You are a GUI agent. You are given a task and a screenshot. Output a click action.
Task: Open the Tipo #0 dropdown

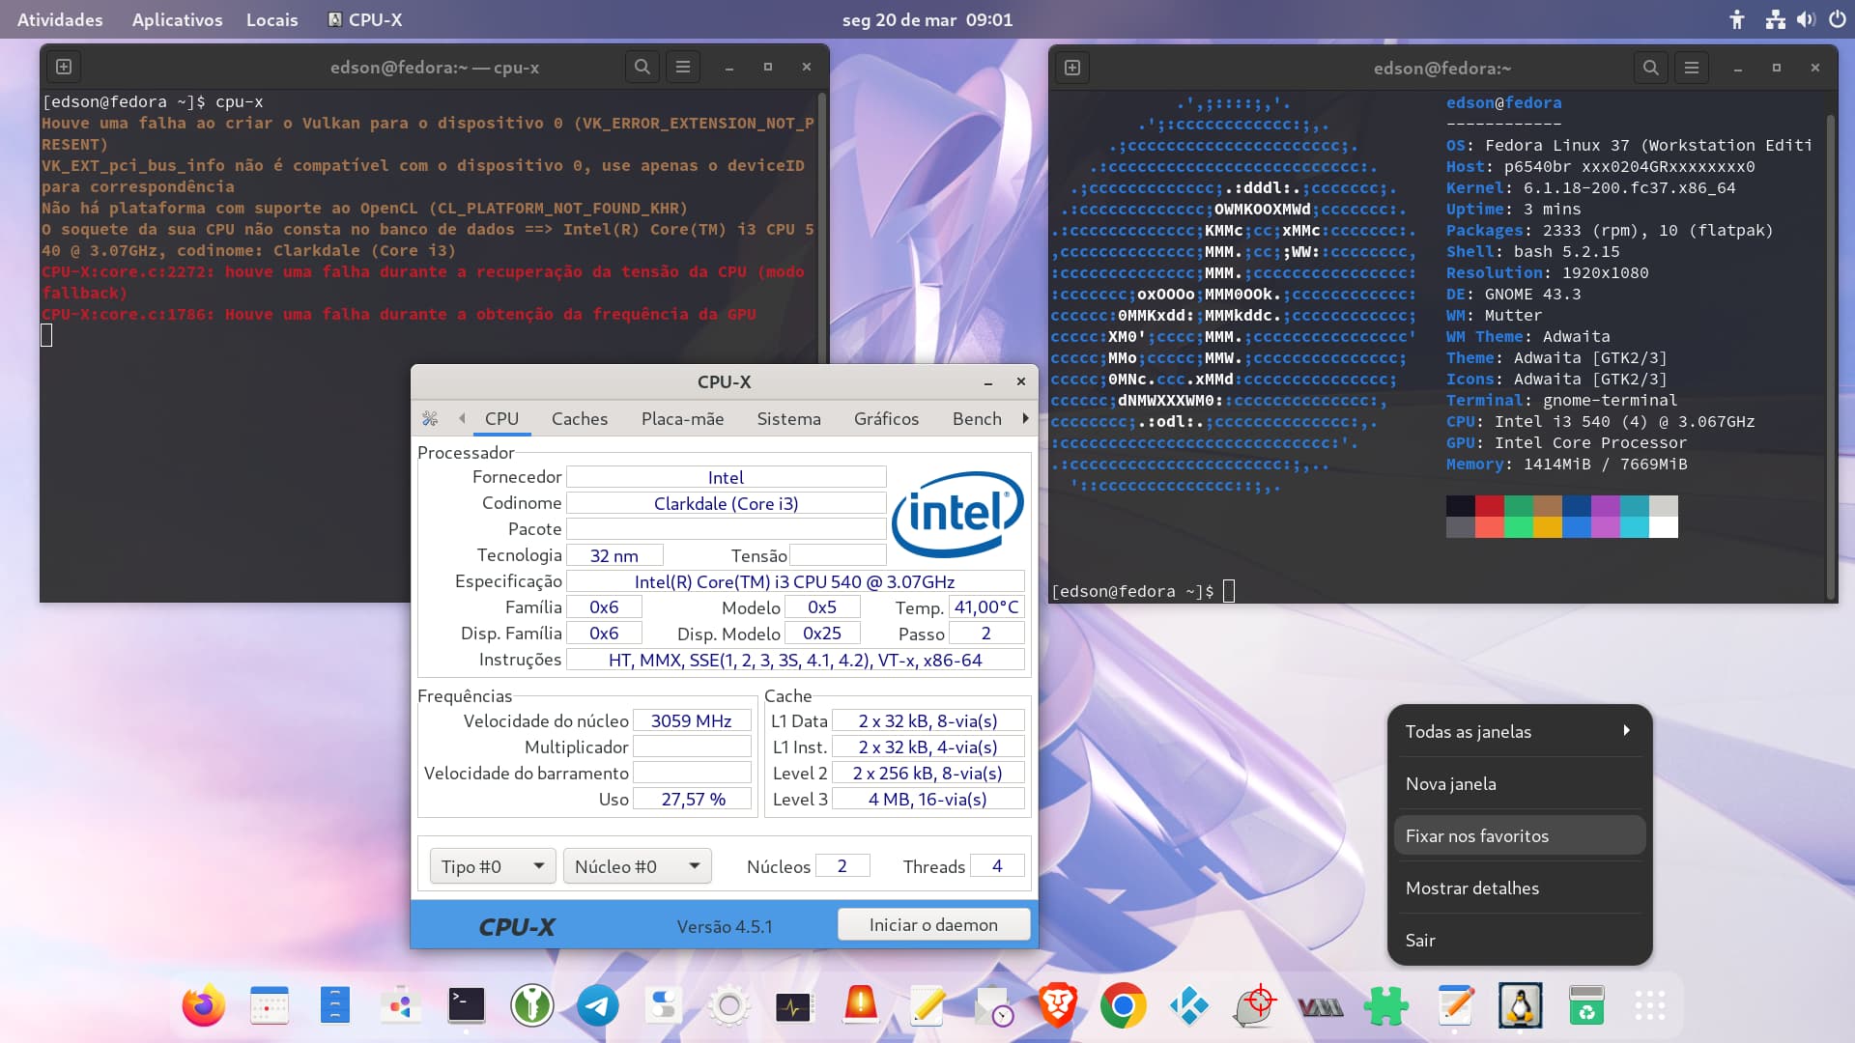pos(493,866)
